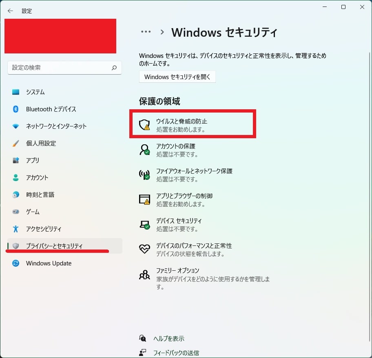Click the help headset icon
372x358 pixels.
143,338
